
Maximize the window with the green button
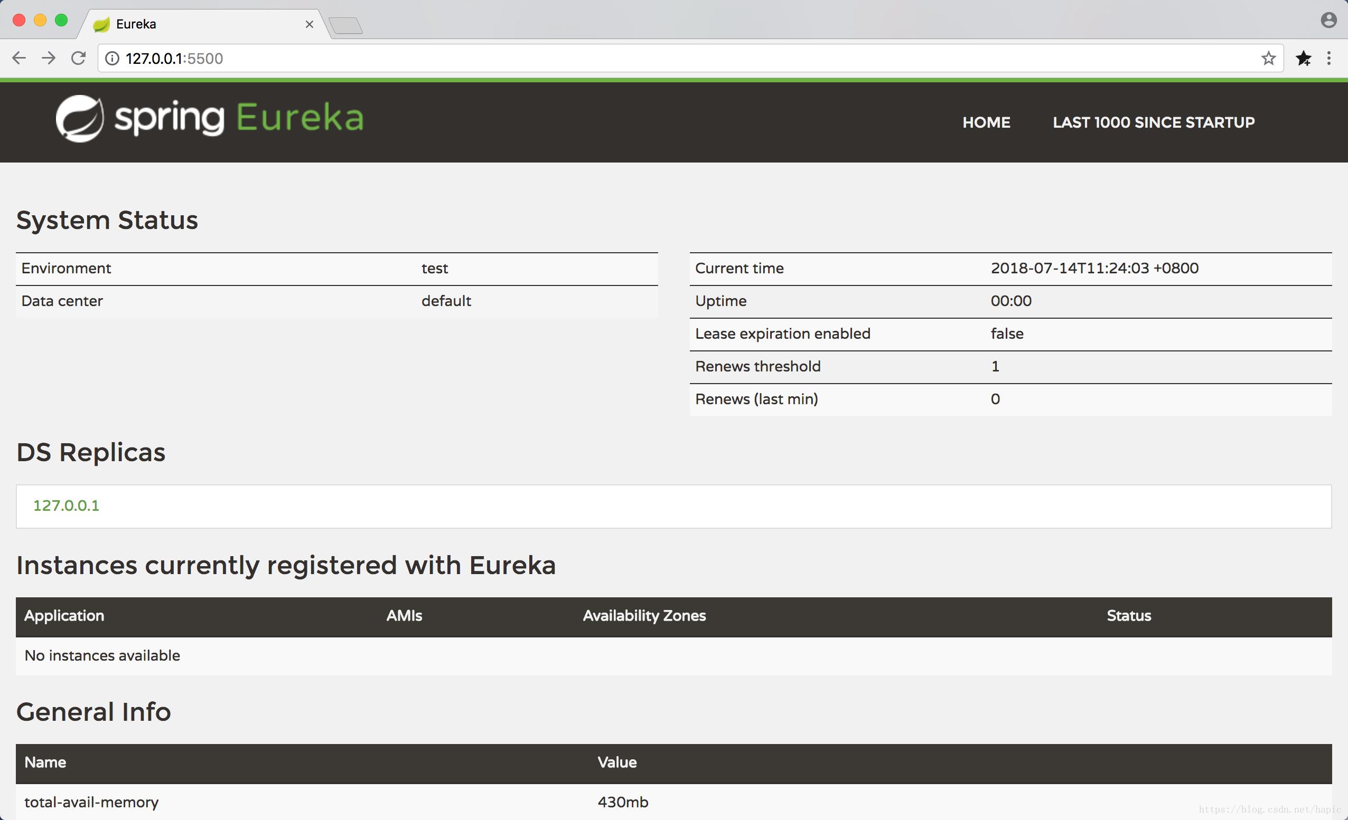pyautogui.click(x=62, y=20)
